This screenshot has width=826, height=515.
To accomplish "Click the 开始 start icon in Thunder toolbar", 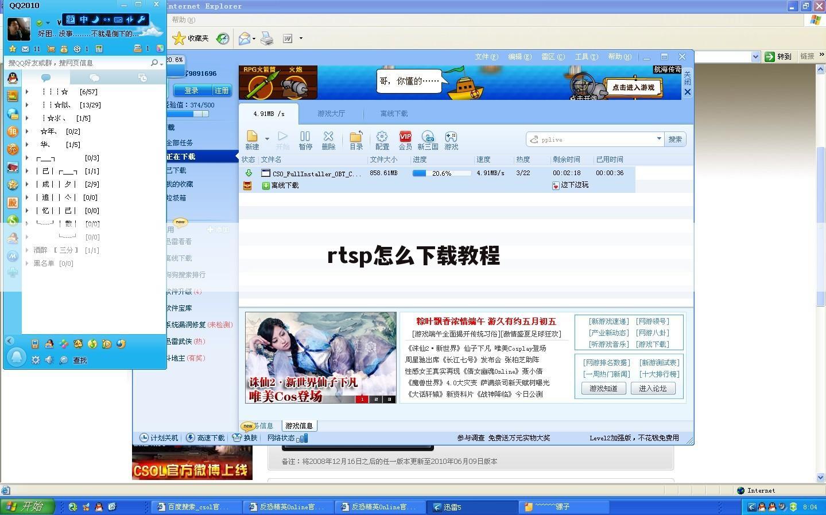I will pos(282,137).
